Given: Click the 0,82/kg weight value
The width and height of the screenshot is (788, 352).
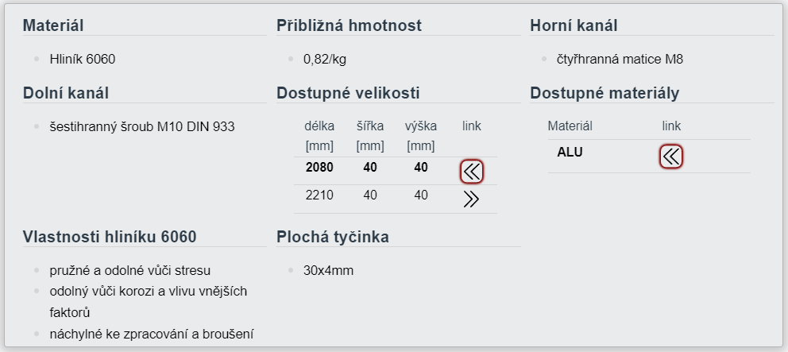Looking at the screenshot, I should click(x=325, y=60).
